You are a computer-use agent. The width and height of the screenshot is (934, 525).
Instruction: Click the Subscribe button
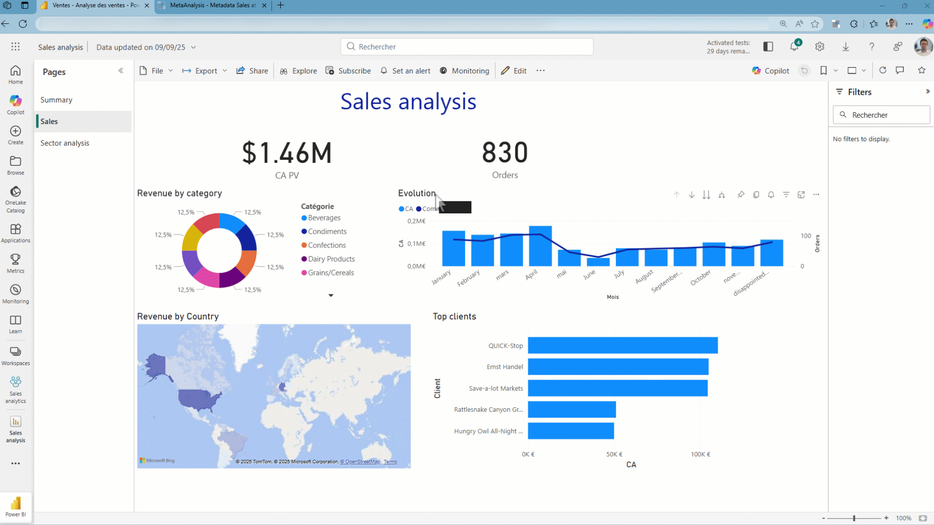pyautogui.click(x=348, y=71)
